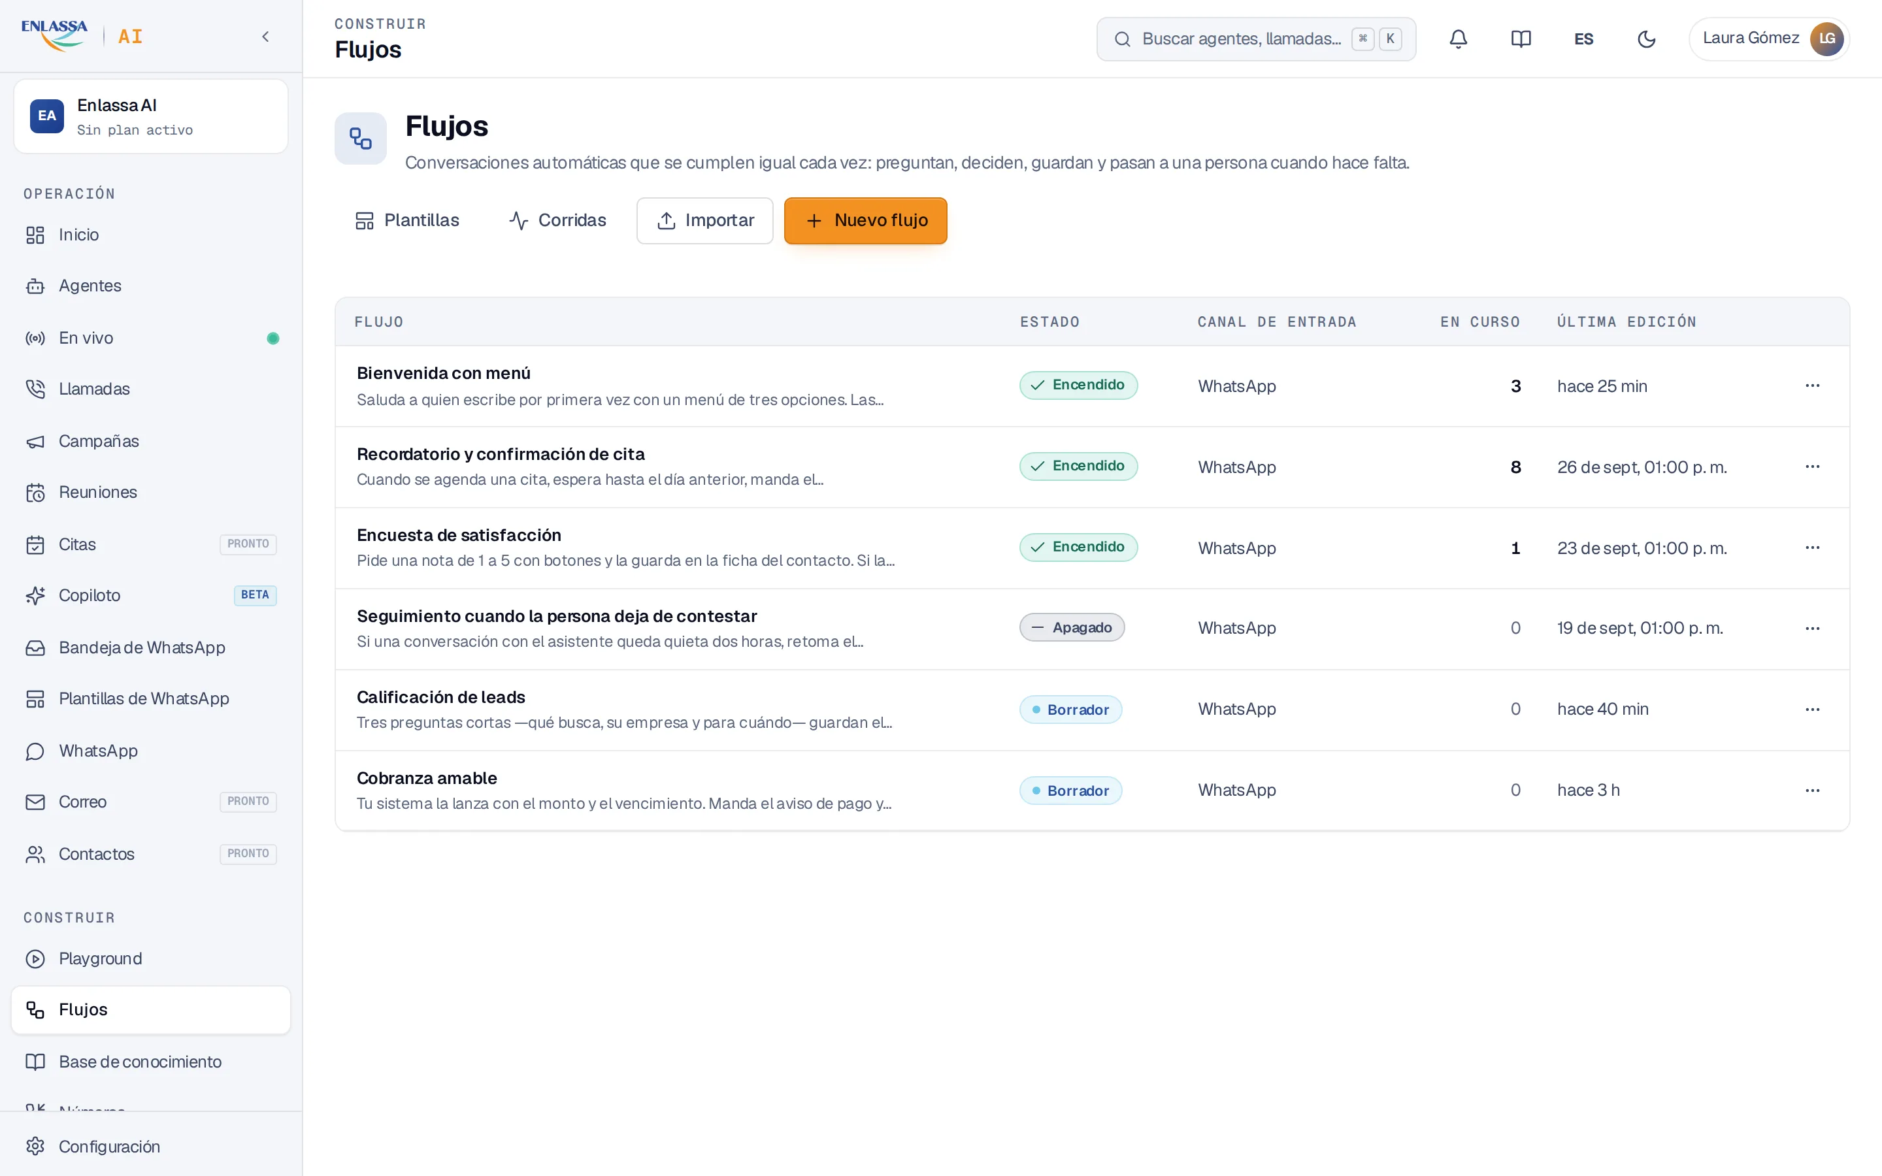1882x1176 pixels.
Task: Open Agentes section
Action: (x=151, y=286)
